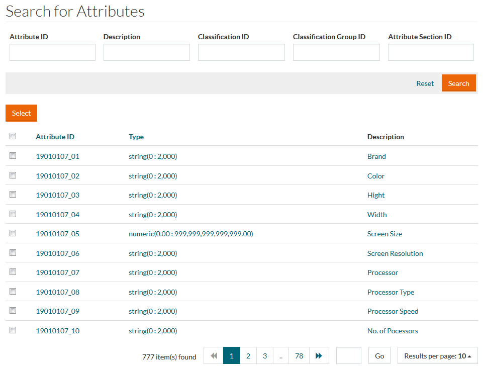This screenshot has height=367, width=483.
Task: Open the Screen Resolution description link
Action: [x=395, y=253]
